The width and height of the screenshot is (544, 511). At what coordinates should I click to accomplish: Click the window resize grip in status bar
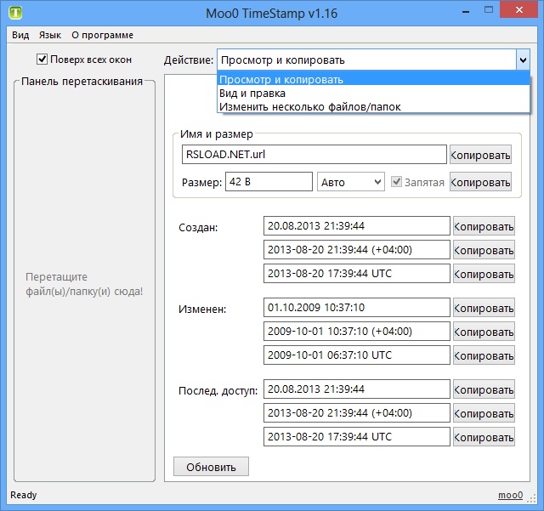pos(531,498)
